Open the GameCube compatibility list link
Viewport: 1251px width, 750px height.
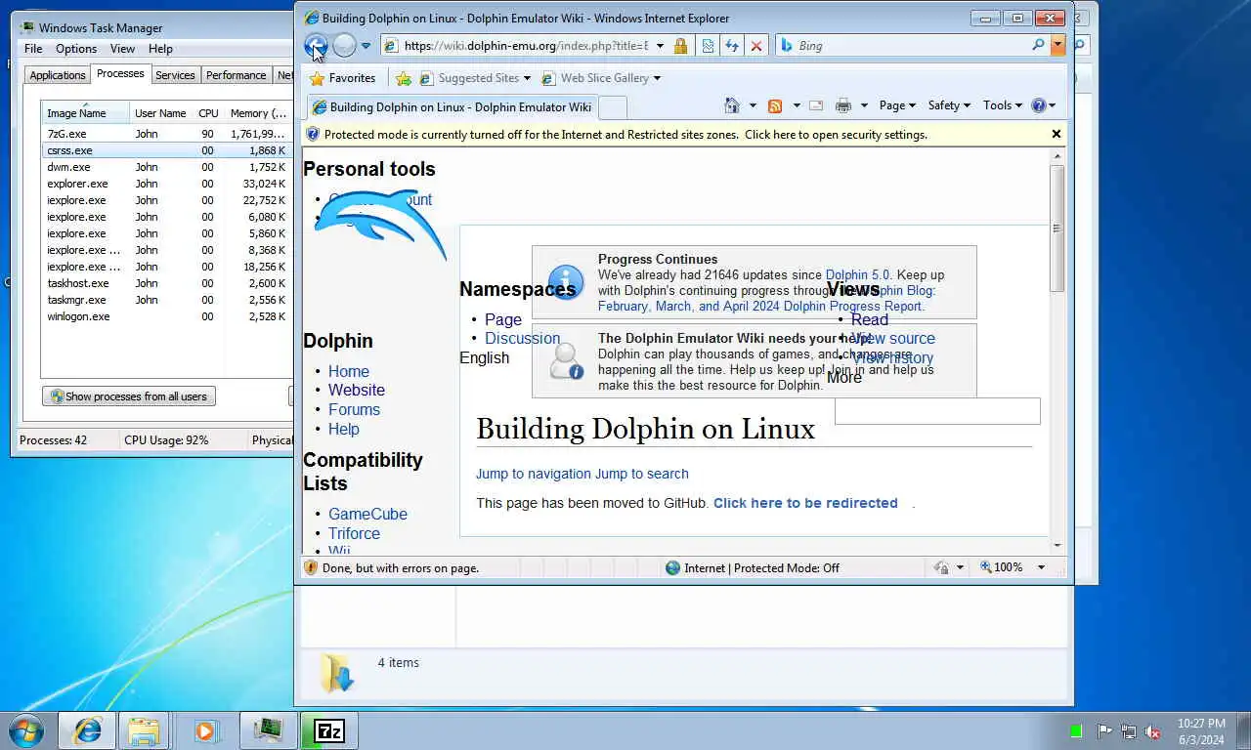tap(367, 514)
